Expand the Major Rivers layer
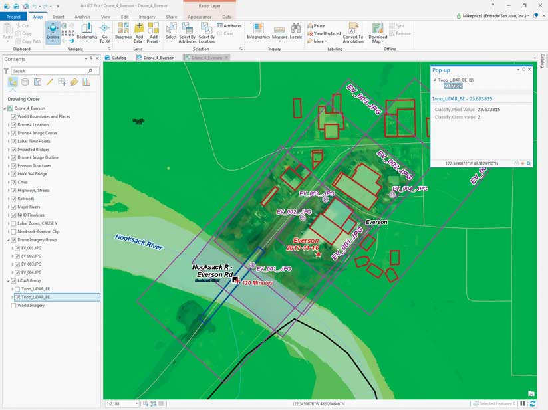The image size is (548, 410). click(9, 207)
